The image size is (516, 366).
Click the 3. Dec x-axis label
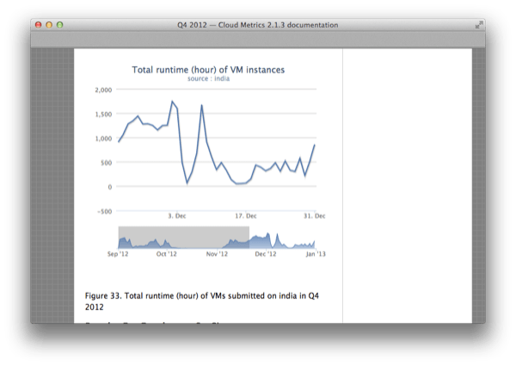[177, 216]
